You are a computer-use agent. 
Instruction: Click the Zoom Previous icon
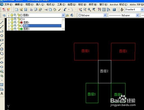[x=94, y=10]
